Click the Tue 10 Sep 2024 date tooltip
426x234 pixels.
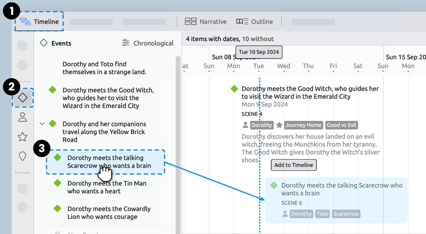point(259,52)
